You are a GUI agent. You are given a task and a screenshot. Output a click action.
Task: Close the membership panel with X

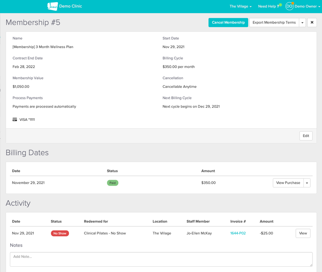coord(312,23)
